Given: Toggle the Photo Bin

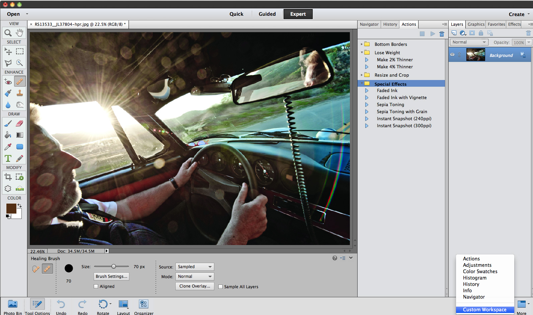Looking at the screenshot, I should (x=13, y=307).
